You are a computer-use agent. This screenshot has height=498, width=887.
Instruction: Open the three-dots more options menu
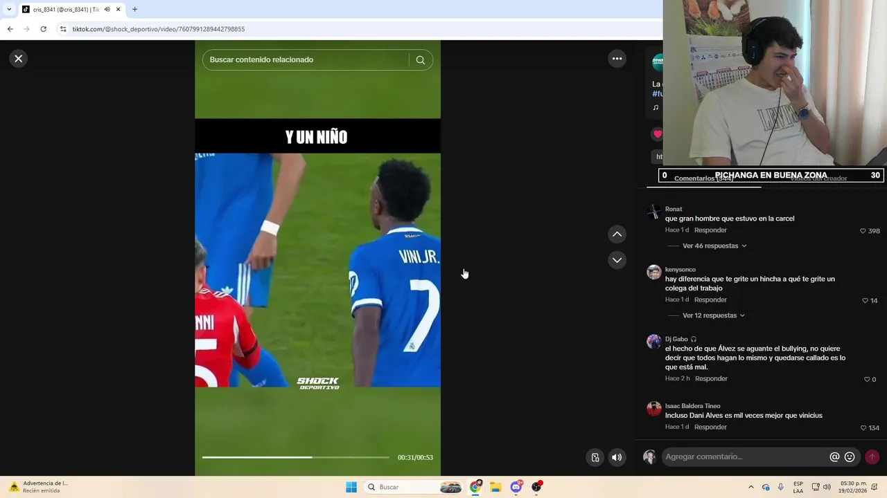(617, 59)
